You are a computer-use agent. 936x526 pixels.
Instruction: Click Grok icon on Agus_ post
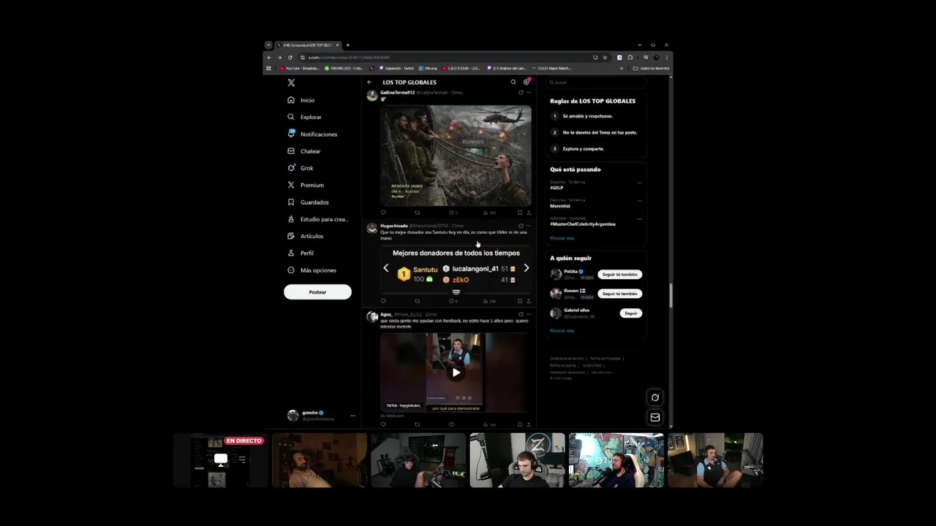521,314
